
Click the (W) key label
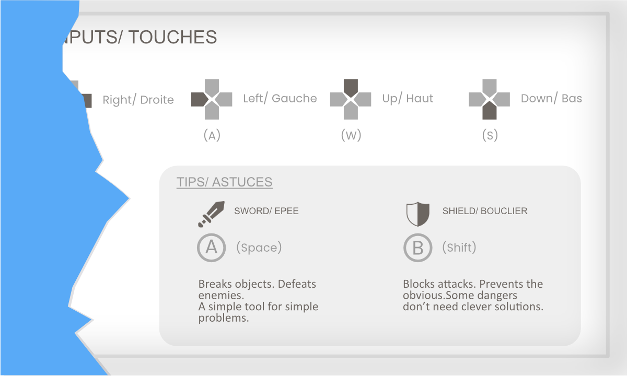[x=351, y=135]
